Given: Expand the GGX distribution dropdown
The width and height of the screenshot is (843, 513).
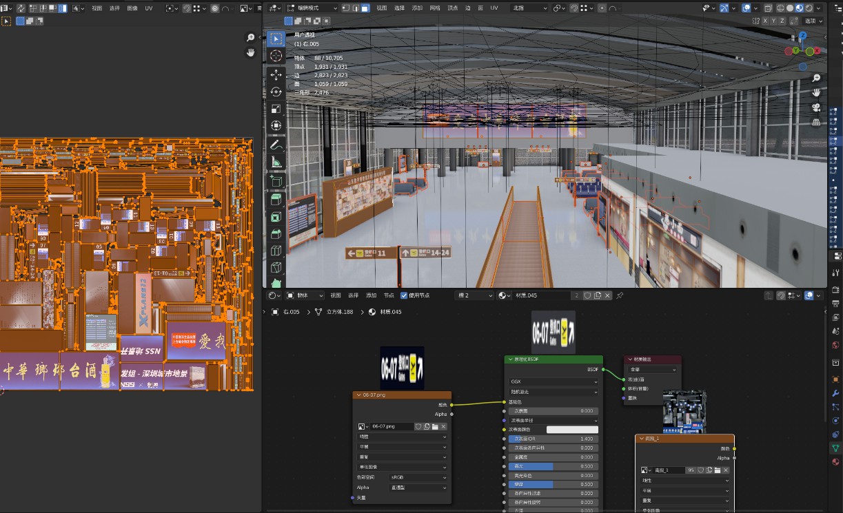Looking at the screenshot, I should [553, 381].
